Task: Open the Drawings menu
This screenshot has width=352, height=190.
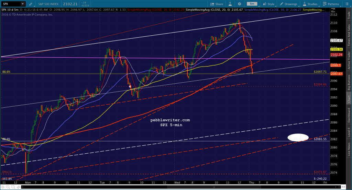Action: click(289, 4)
